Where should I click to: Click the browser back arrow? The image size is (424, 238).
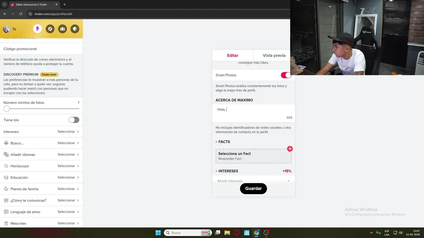coord(5,14)
